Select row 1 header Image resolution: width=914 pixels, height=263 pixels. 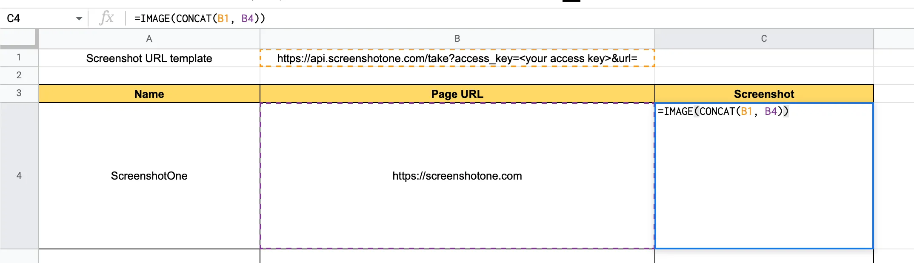(x=19, y=57)
